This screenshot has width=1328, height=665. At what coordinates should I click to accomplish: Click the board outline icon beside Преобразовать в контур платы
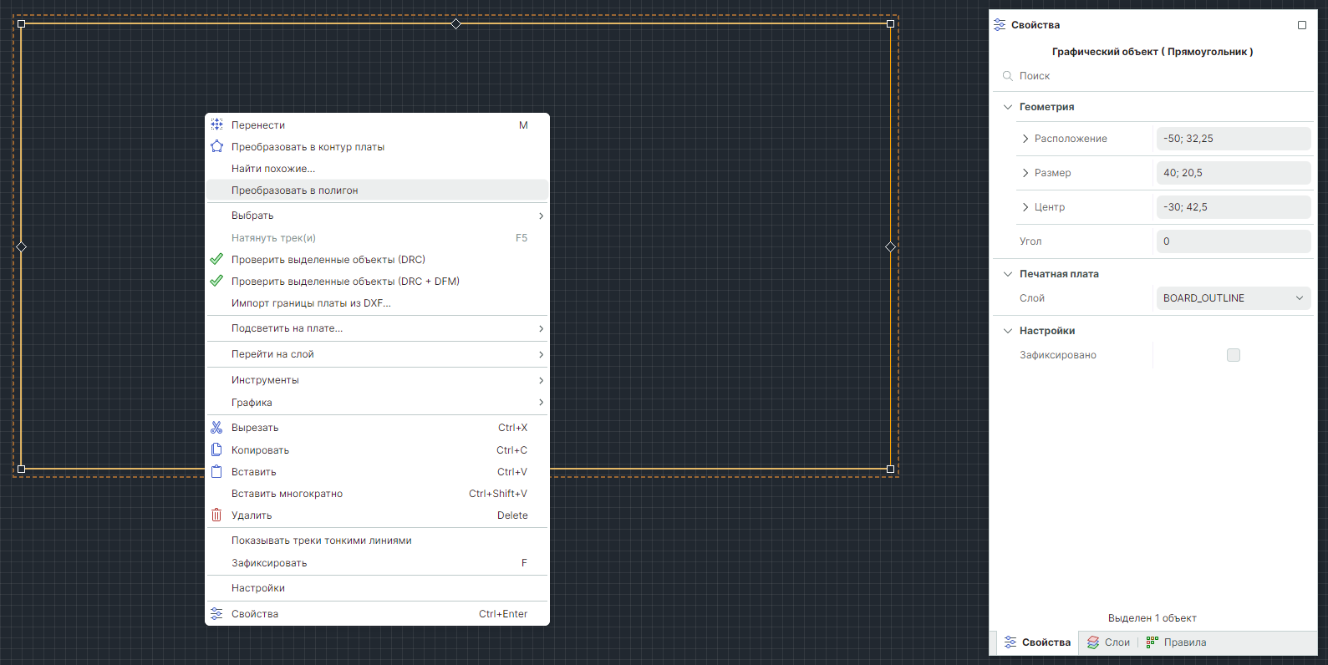[216, 146]
